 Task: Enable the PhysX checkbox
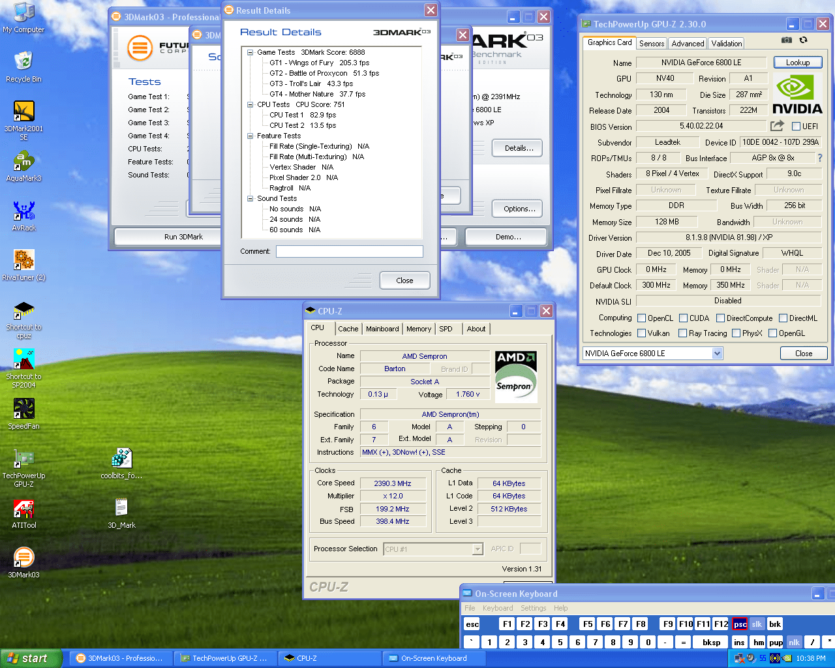(x=736, y=333)
